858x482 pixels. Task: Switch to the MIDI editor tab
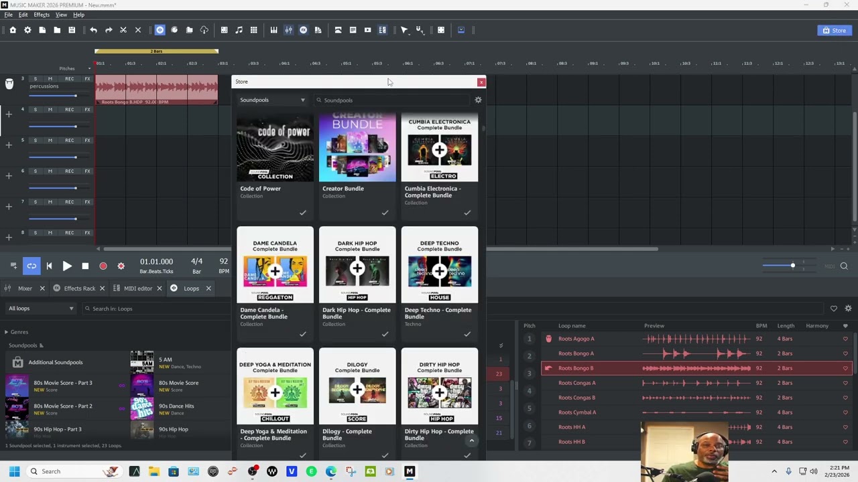[x=138, y=289]
